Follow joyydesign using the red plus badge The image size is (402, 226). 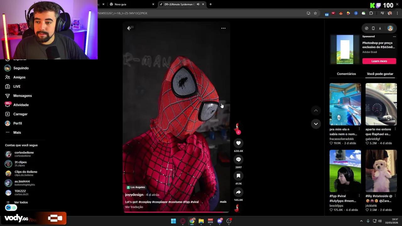pyautogui.click(x=238, y=132)
